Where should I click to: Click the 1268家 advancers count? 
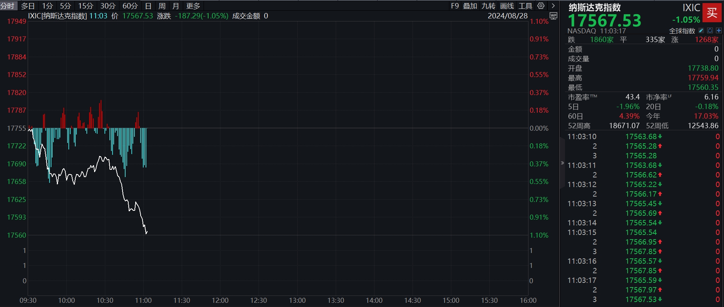coord(706,39)
